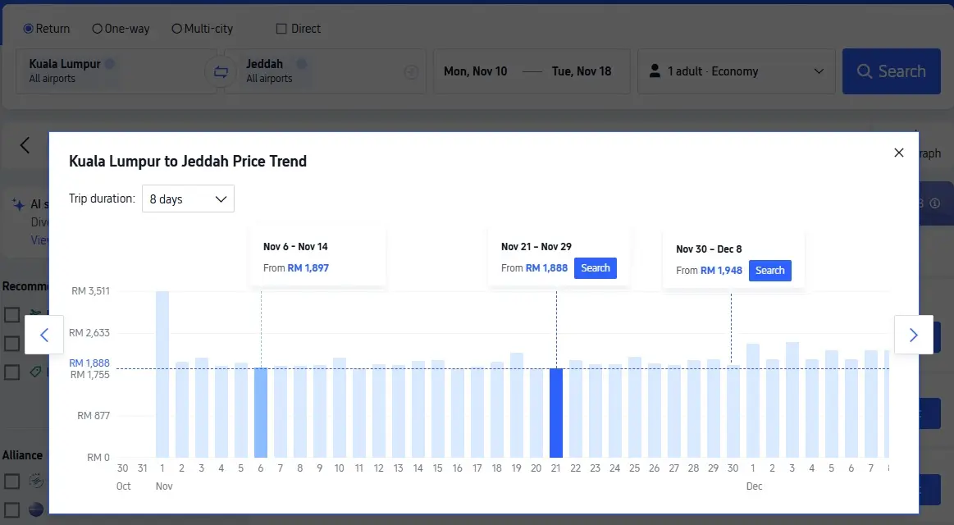The width and height of the screenshot is (954, 525).
Task: Choose the Multi-city radio option
Action: click(176, 29)
